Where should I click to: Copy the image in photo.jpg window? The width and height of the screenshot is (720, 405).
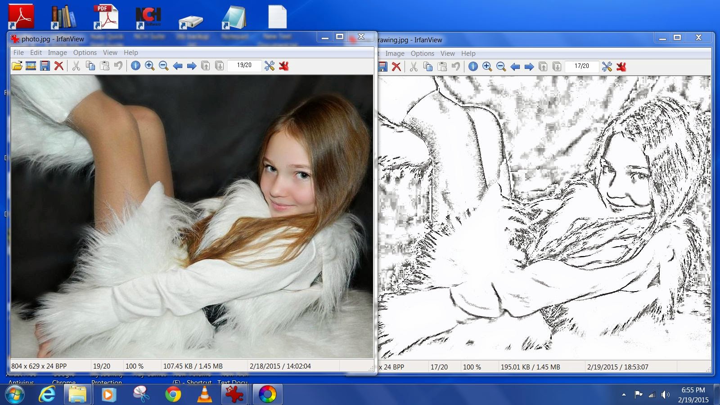[x=90, y=66]
